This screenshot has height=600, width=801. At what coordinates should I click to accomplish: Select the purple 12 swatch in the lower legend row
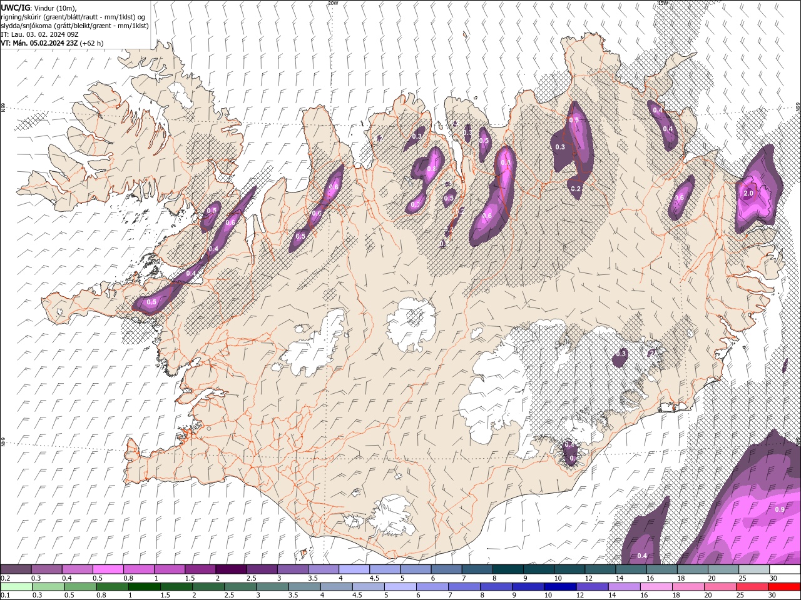(592, 587)
